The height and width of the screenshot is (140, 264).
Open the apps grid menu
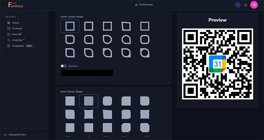[246, 5]
